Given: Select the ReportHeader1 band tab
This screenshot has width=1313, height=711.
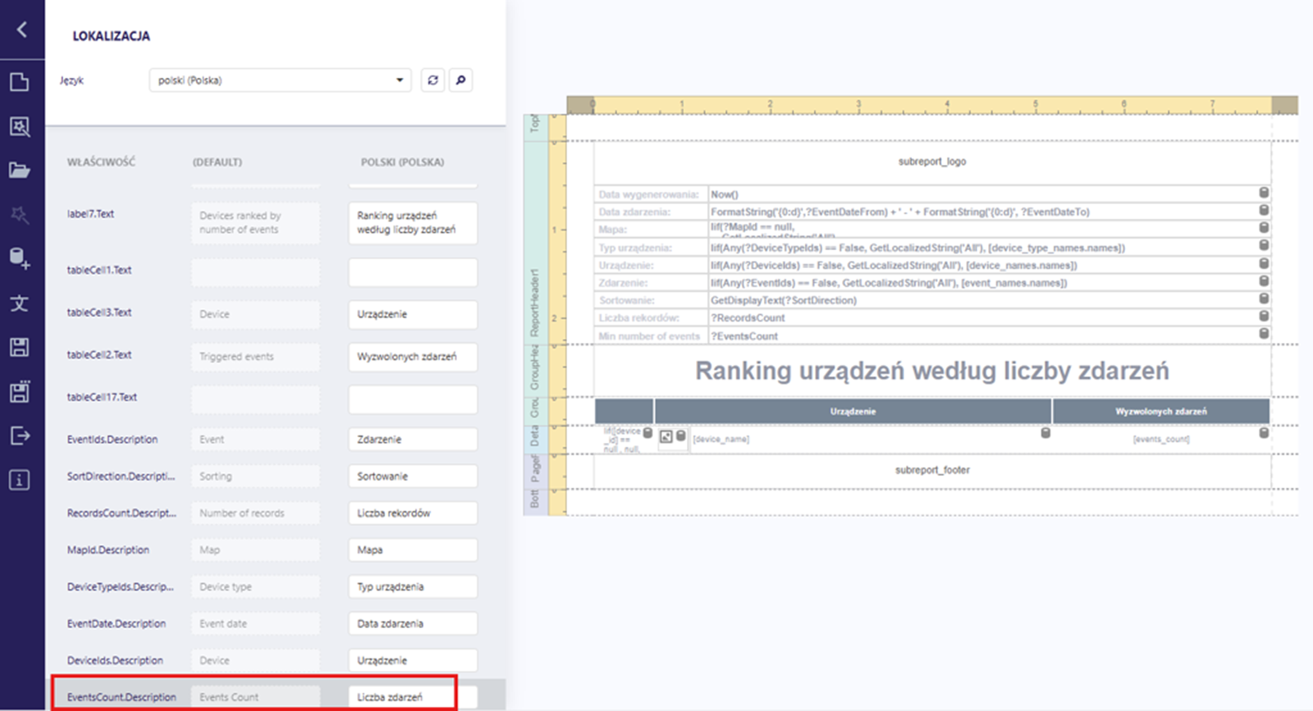Looking at the screenshot, I should tap(534, 303).
